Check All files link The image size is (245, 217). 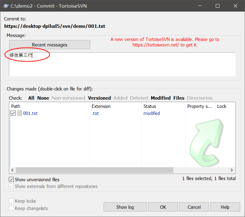[x=31, y=98]
